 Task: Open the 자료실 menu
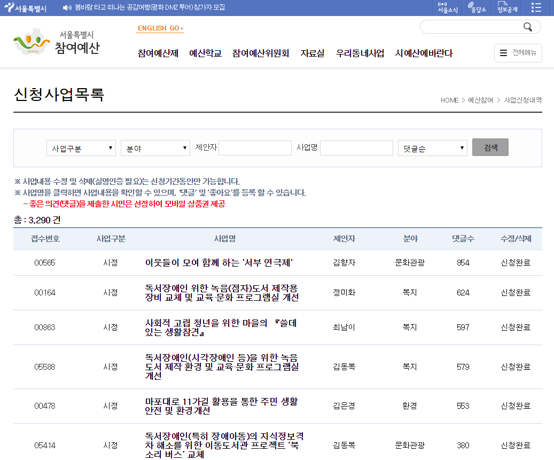point(313,53)
